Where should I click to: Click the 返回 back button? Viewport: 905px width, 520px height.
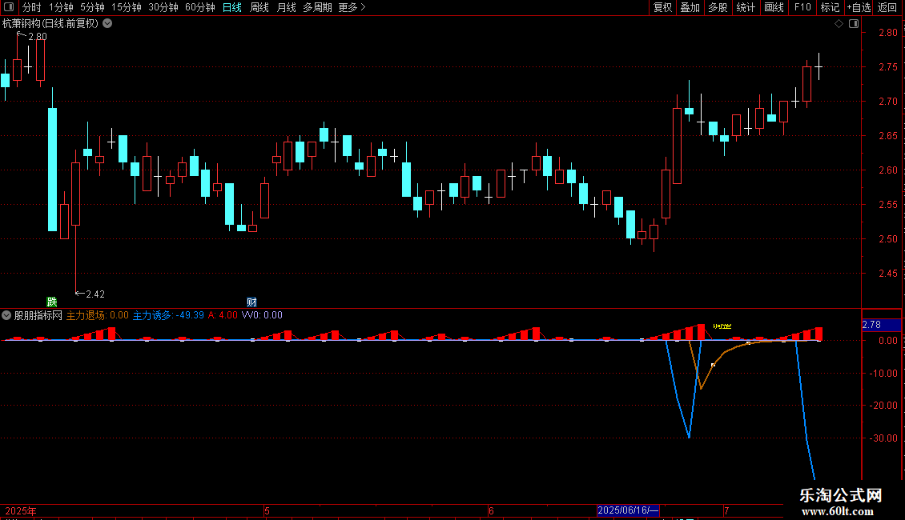pyautogui.click(x=887, y=7)
